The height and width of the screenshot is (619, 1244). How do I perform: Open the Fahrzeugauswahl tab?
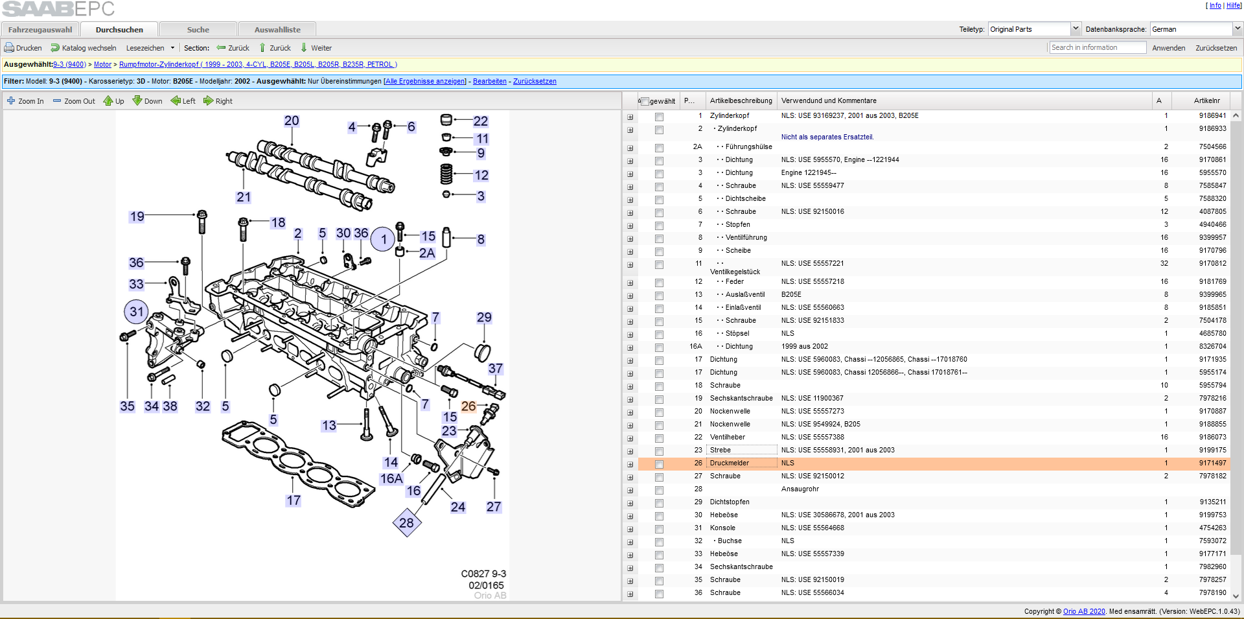40,30
